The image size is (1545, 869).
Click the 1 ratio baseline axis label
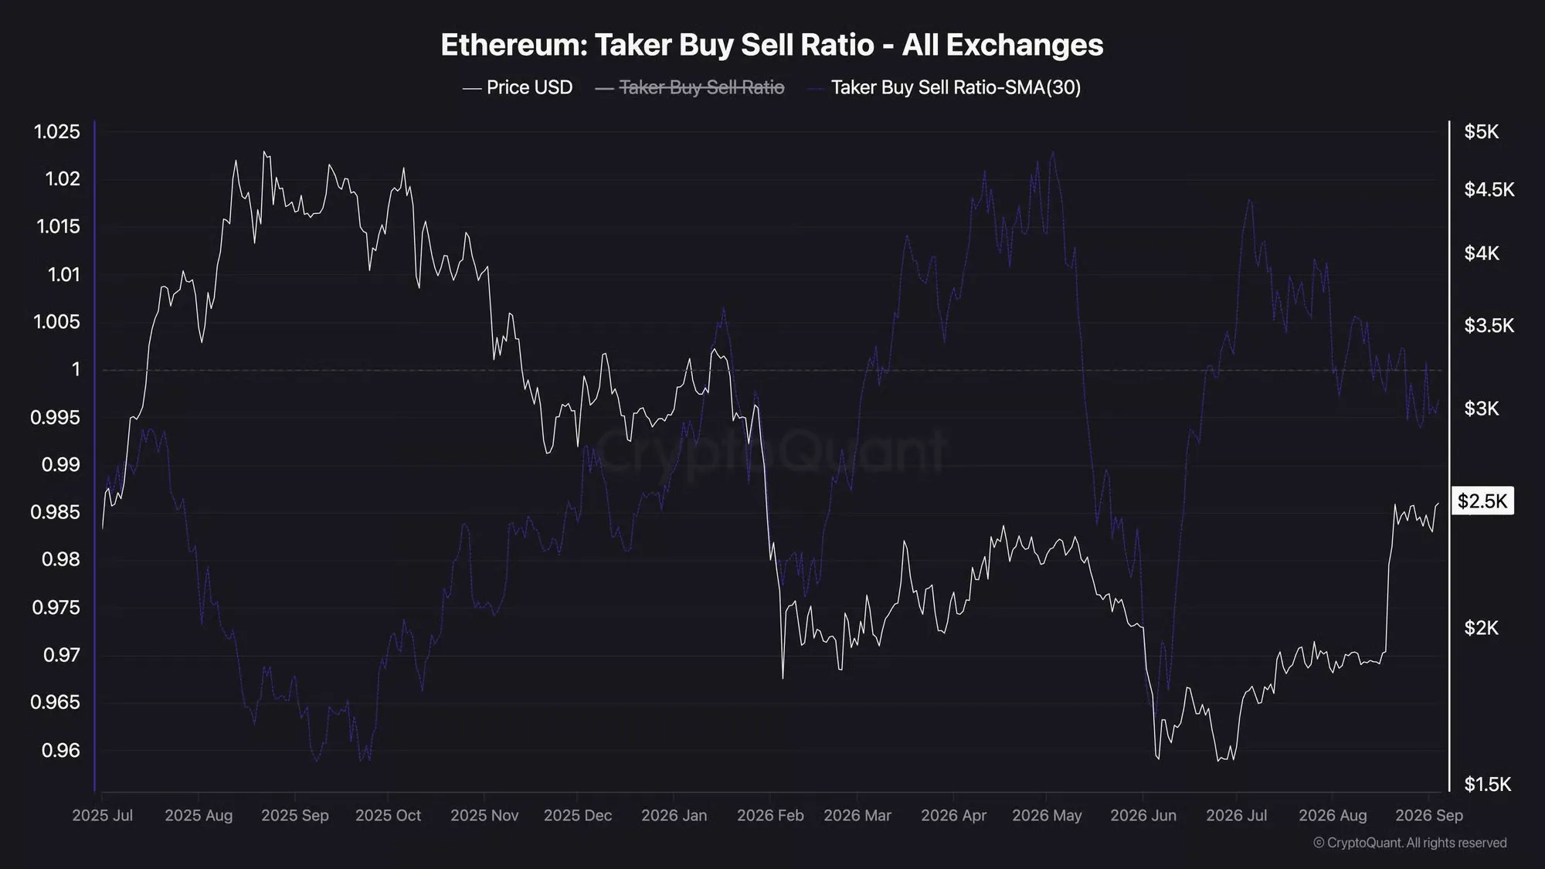76,369
